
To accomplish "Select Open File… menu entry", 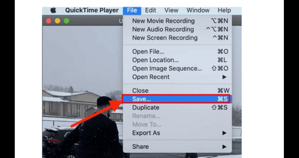I will (x=177, y=52).
